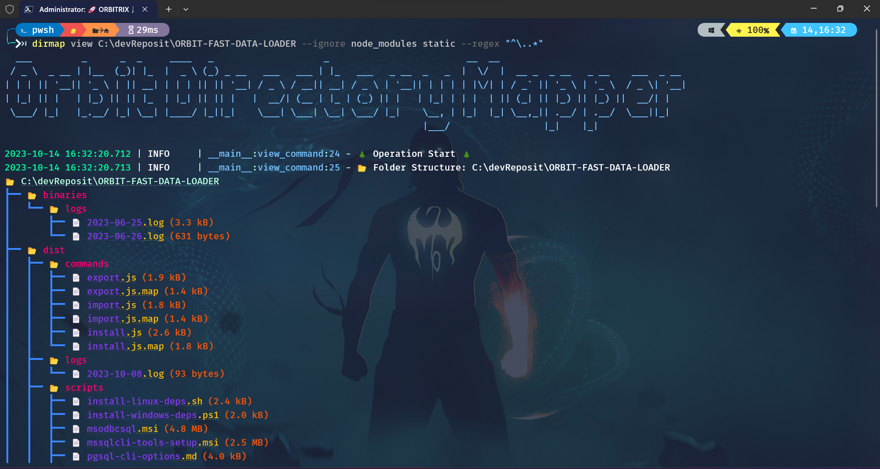Image resolution: width=880 pixels, height=469 pixels.
Task: Click the file icon beside export.js.map
Action: 76,292
